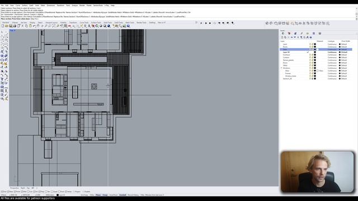Click the Copy icon in Standard toolbar
This screenshot has width=358, height=201.
[26, 26]
